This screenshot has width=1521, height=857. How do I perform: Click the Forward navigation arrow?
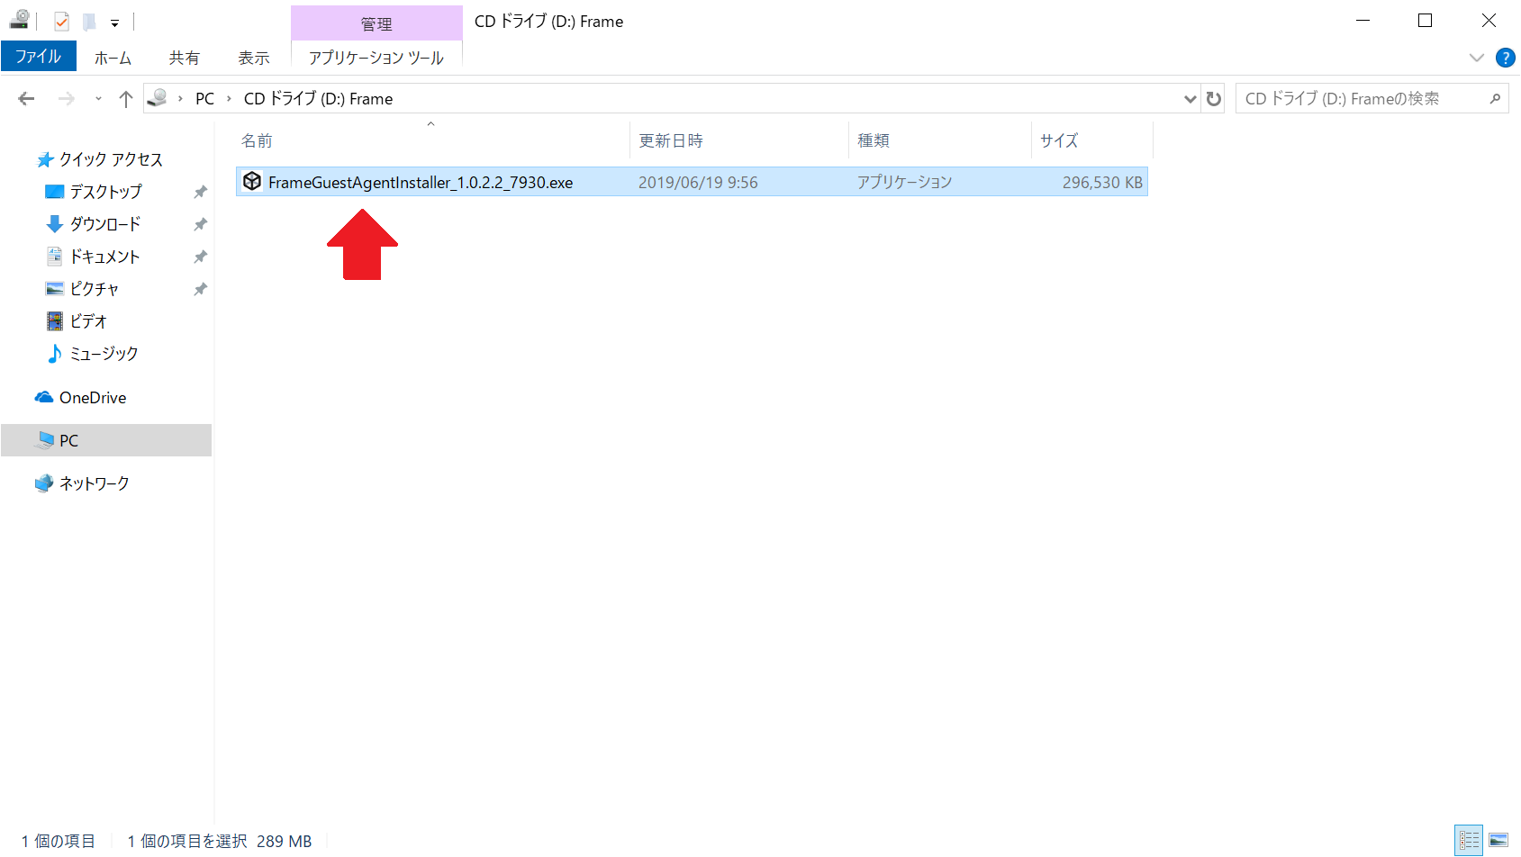coord(66,99)
